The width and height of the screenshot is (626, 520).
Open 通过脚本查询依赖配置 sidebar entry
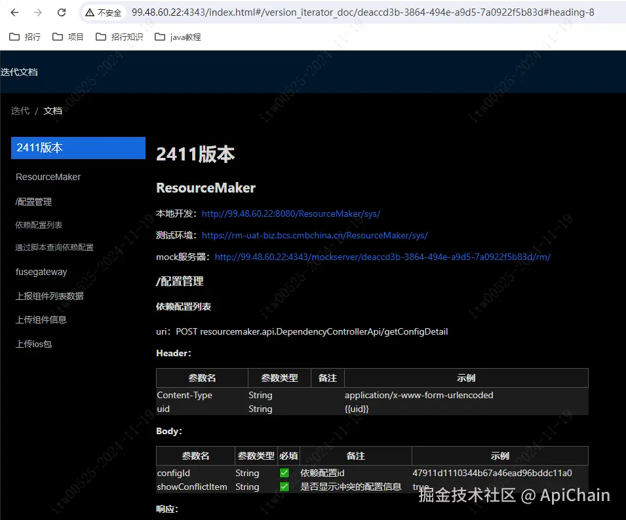point(54,248)
